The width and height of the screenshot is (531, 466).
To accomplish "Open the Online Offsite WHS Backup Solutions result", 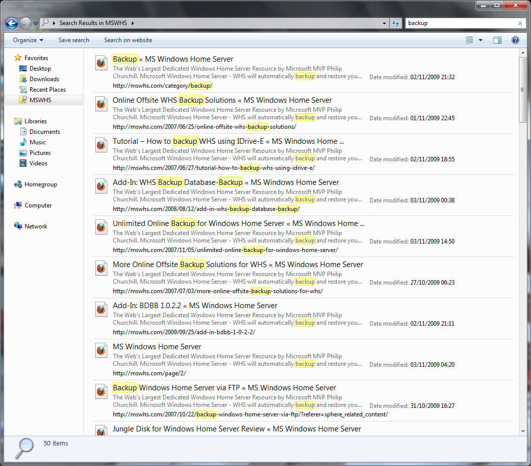I will tap(222, 100).
